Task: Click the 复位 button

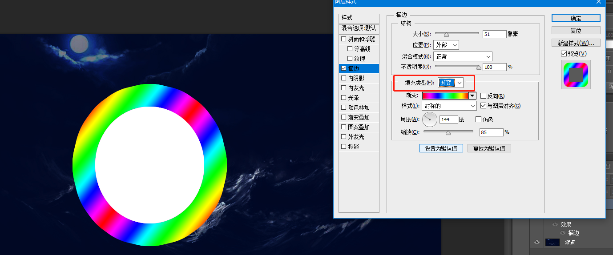Action: click(576, 31)
